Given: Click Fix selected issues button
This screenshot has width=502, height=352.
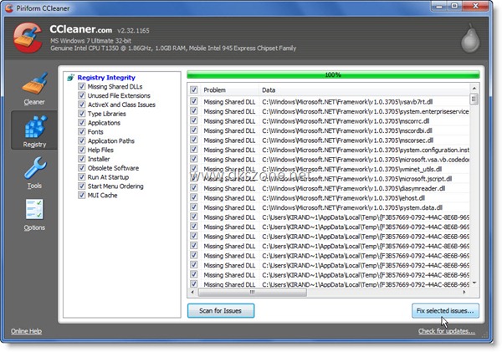Looking at the screenshot, I should (445, 311).
